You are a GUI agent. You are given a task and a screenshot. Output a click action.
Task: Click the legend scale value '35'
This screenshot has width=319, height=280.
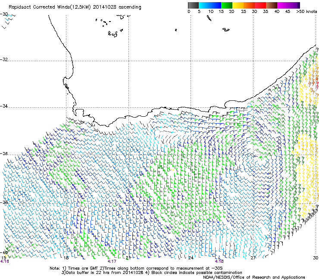[x=266, y=11]
